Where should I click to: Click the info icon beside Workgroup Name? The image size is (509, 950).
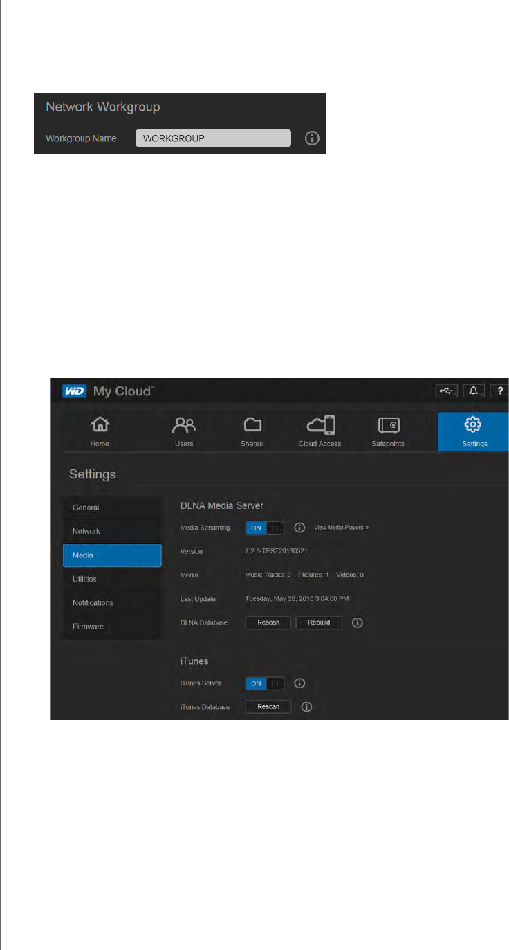pyautogui.click(x=312, y=138)
